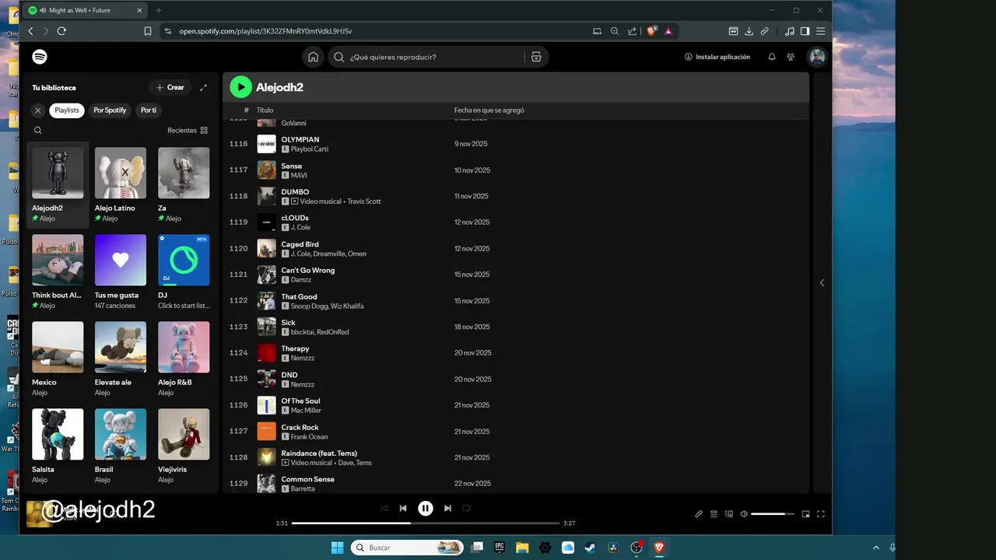Mute the volume speaker icon
Image resolution: width=996 pixels, height=560 pixels.
[x=744, y=514]
